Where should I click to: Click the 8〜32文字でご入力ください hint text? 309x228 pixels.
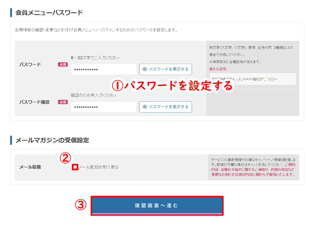(x=95, y=58)
